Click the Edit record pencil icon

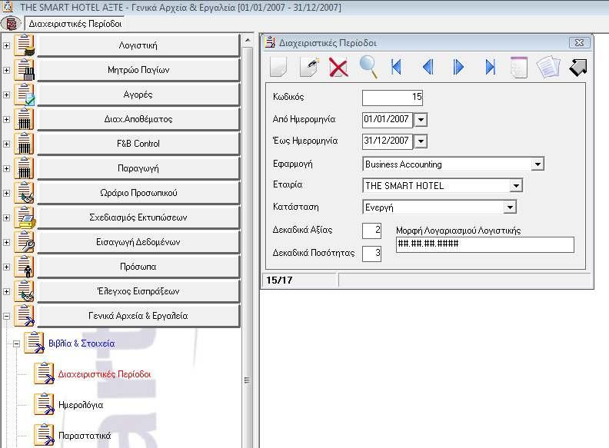pyautogui.click(x=309, y=67)
